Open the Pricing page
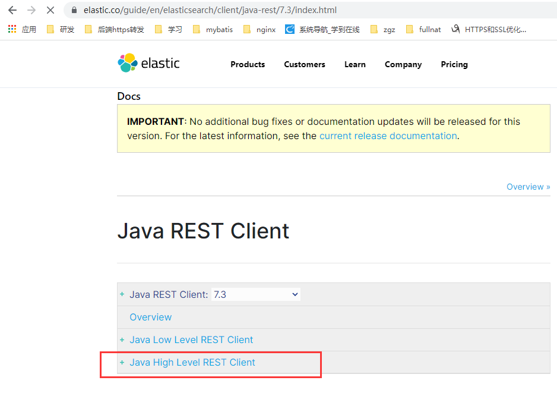 pos(454,64)
